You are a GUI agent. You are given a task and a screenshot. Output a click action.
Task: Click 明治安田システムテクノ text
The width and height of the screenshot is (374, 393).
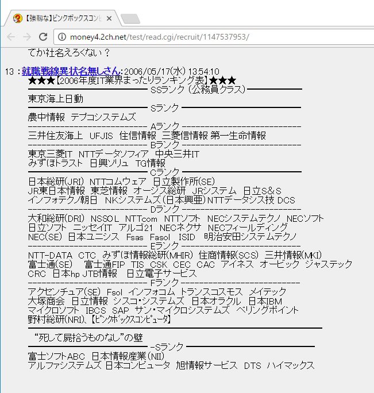click(250, 237)
